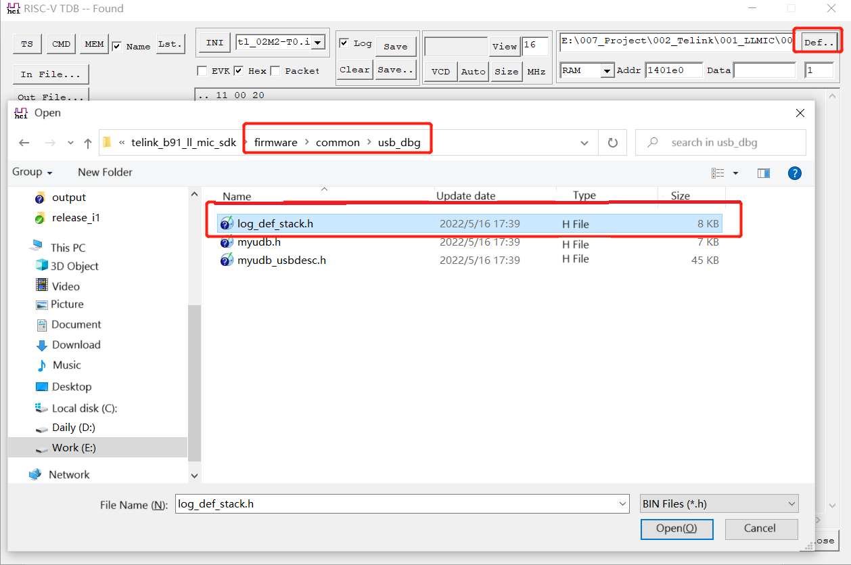Click the change view layout icon
The image size is (851, 565).
tap(718, 173)
